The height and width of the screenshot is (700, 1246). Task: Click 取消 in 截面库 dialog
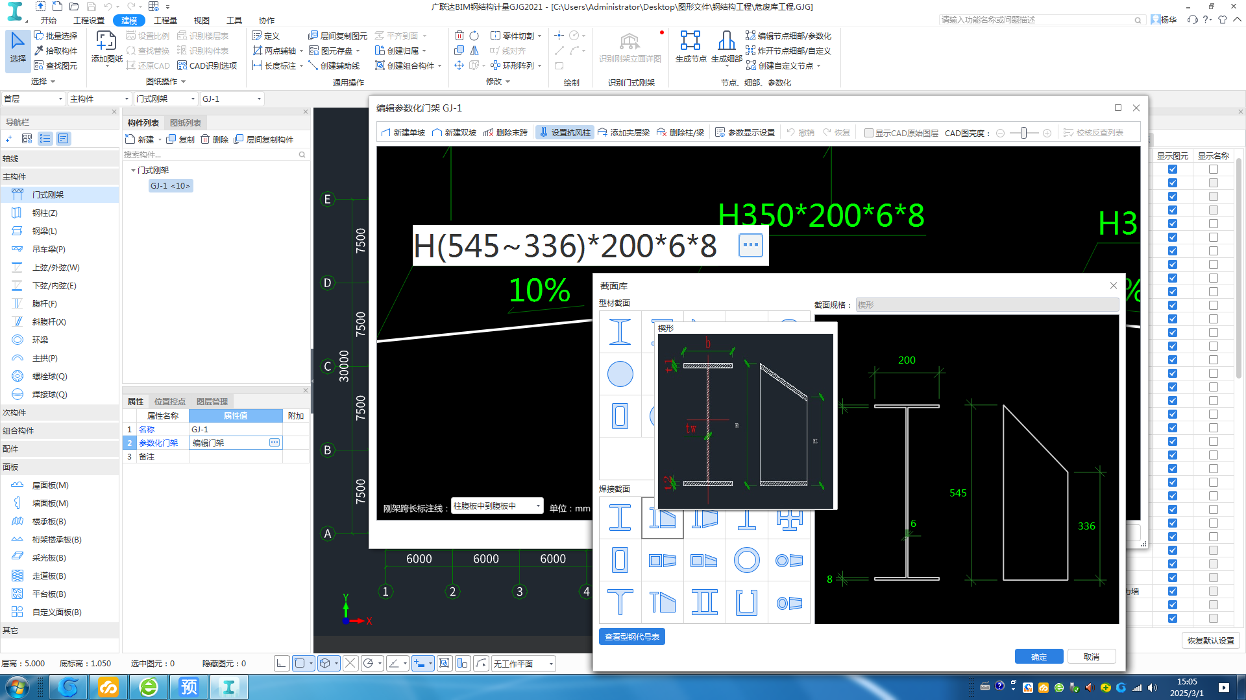[x=1092, y=657]
